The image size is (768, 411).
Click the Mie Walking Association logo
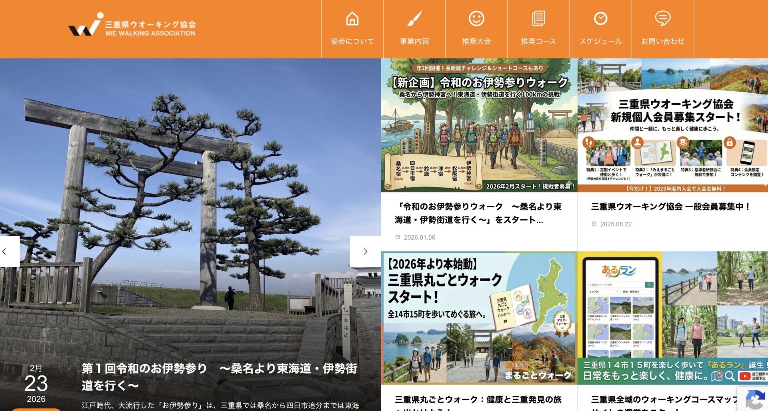132,26
